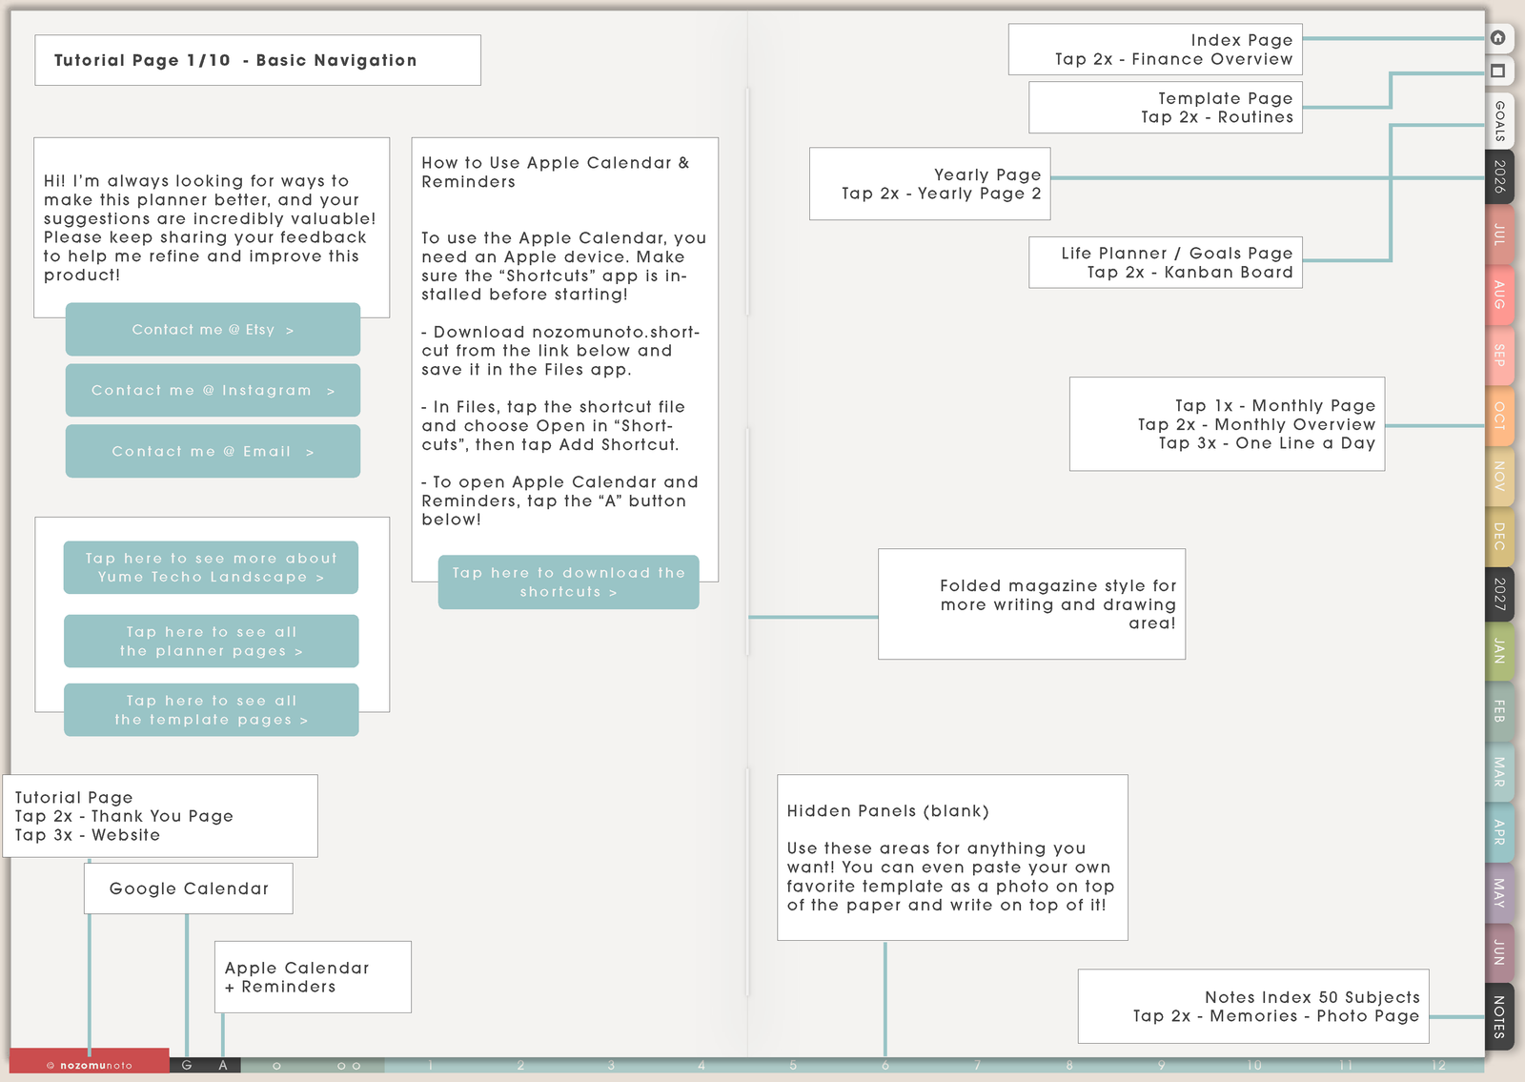Open the NOTES side tab

[1499, 1016]
